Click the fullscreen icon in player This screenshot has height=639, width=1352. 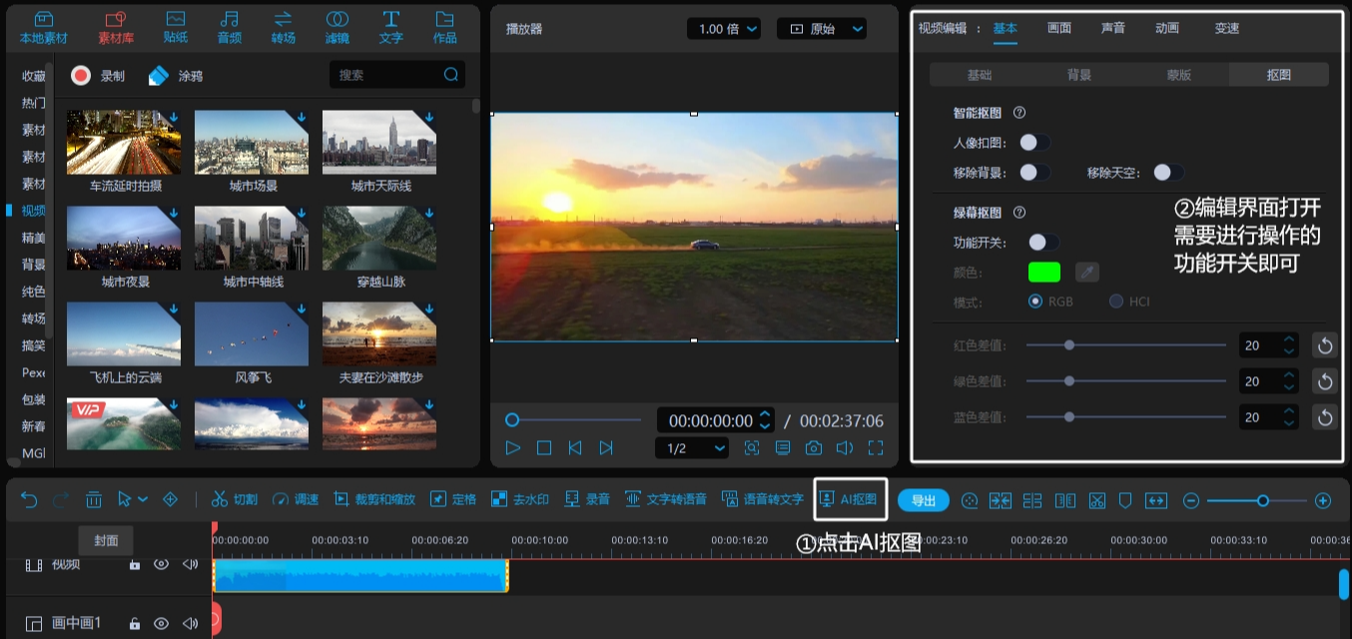tap(876, 448)
